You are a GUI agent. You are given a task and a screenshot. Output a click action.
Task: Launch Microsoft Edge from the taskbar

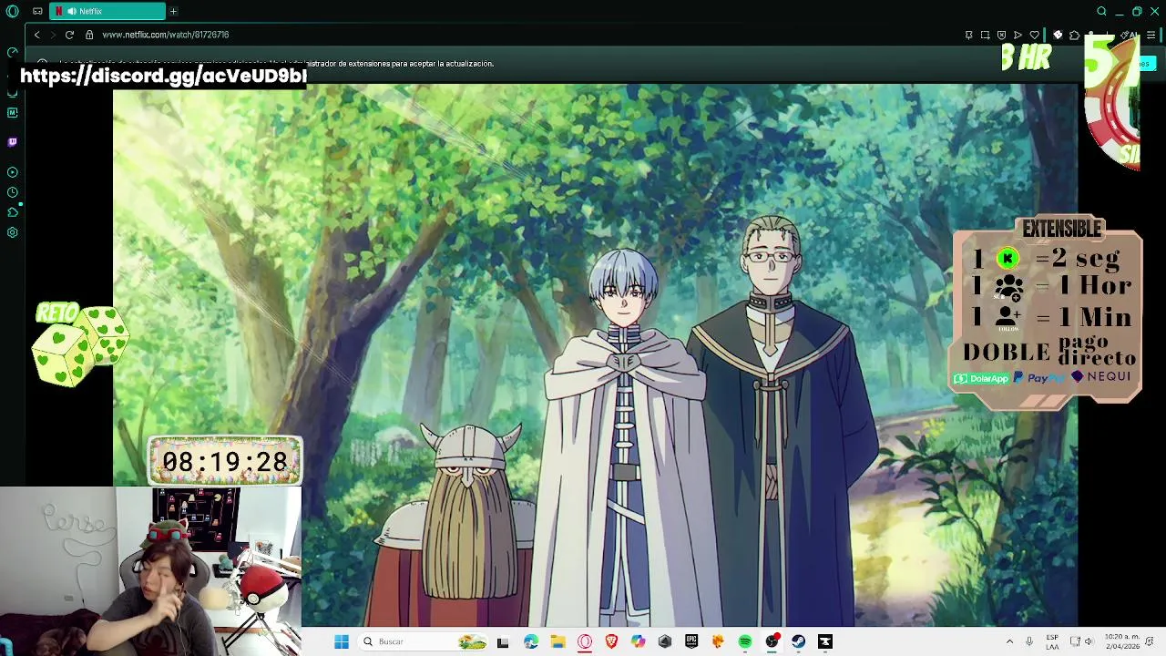pos(531,641)
